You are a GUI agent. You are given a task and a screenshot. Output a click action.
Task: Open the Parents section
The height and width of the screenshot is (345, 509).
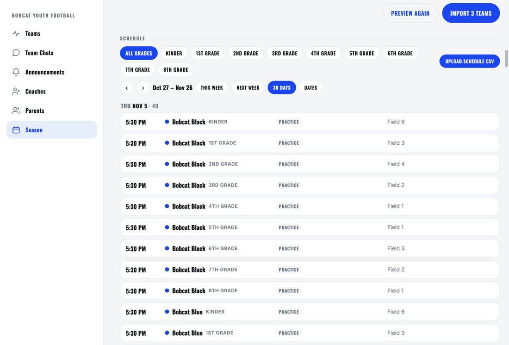tap(52, 111)
